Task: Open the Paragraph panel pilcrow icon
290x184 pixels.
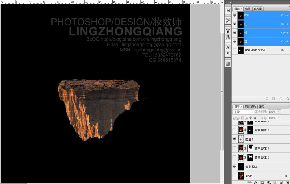Action: [228, 54]
